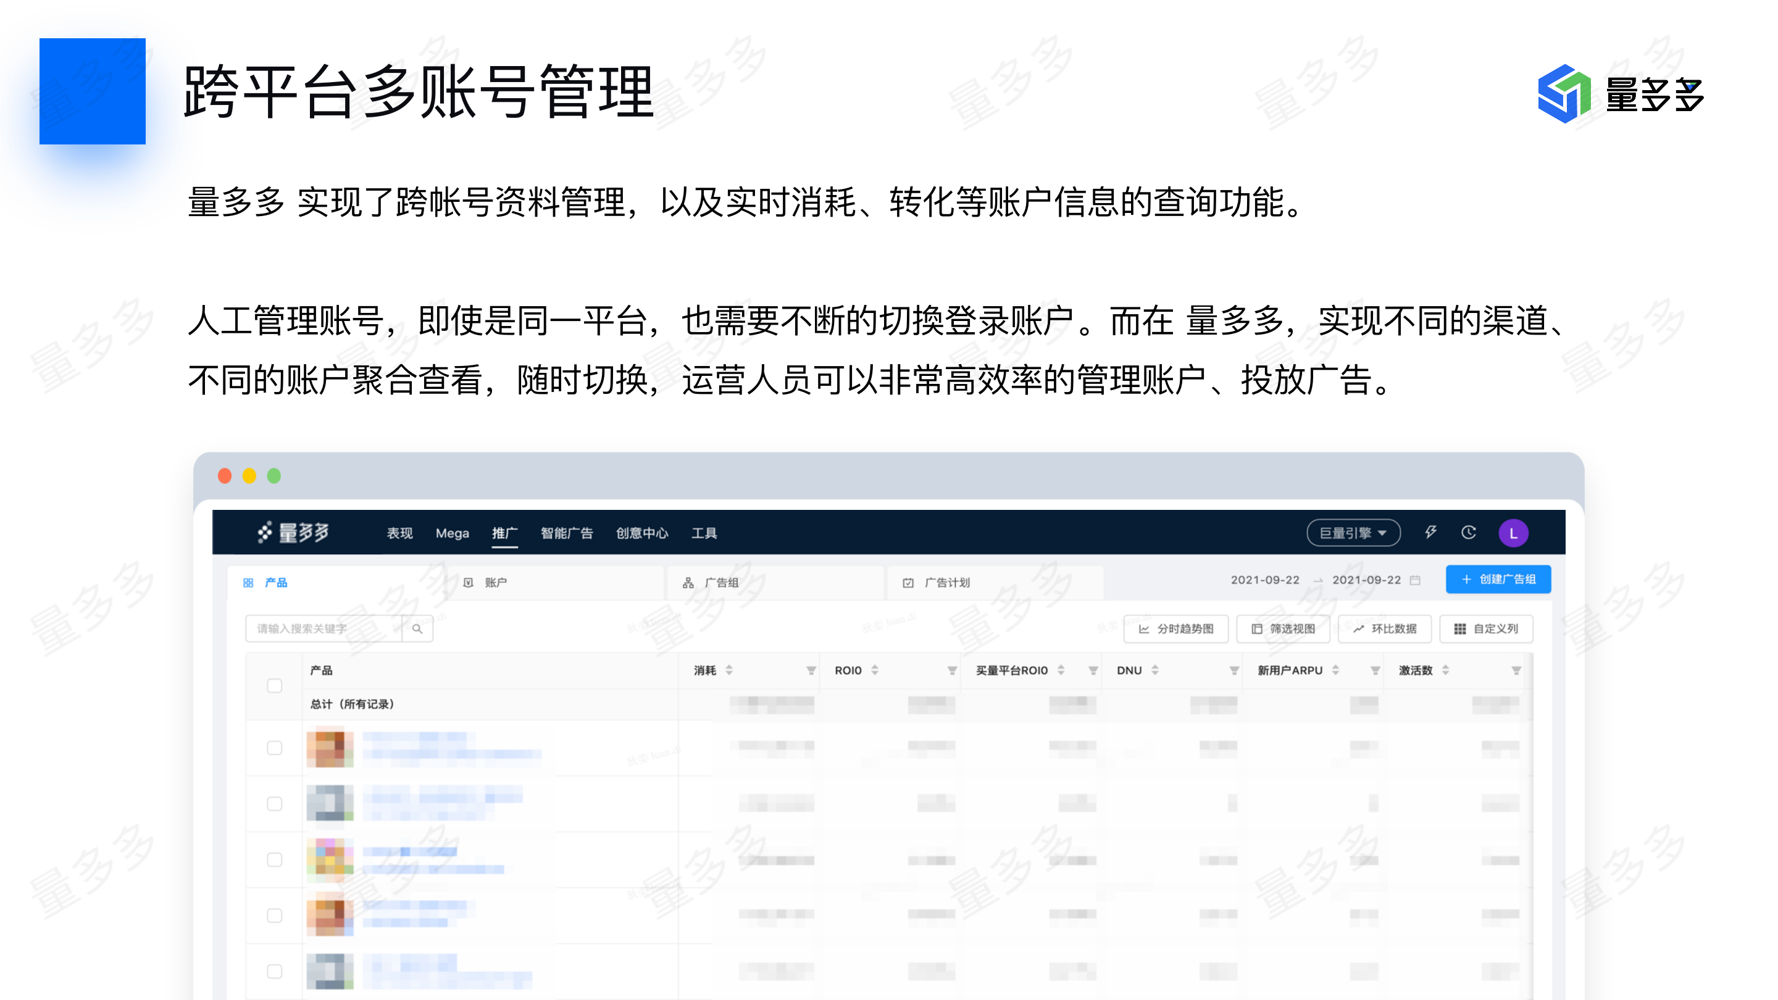Switch to the 账户 tab
This screenshot has width=1778, height=1000.
click(x=556, y=583)
